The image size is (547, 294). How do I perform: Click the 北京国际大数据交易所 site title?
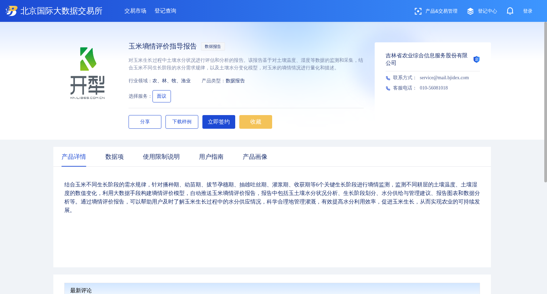[x=62, y=11]
